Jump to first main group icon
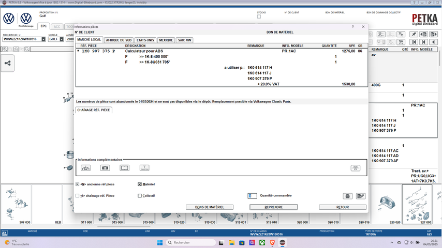Image resolution: width=442 pixels, height=248 pixels. pos(414,42)
